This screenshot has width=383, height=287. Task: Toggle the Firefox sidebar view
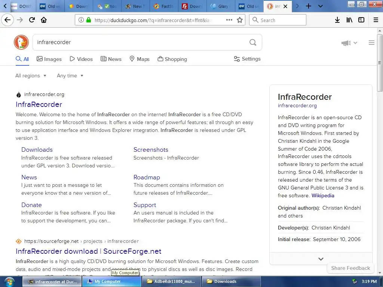[361, 20]
